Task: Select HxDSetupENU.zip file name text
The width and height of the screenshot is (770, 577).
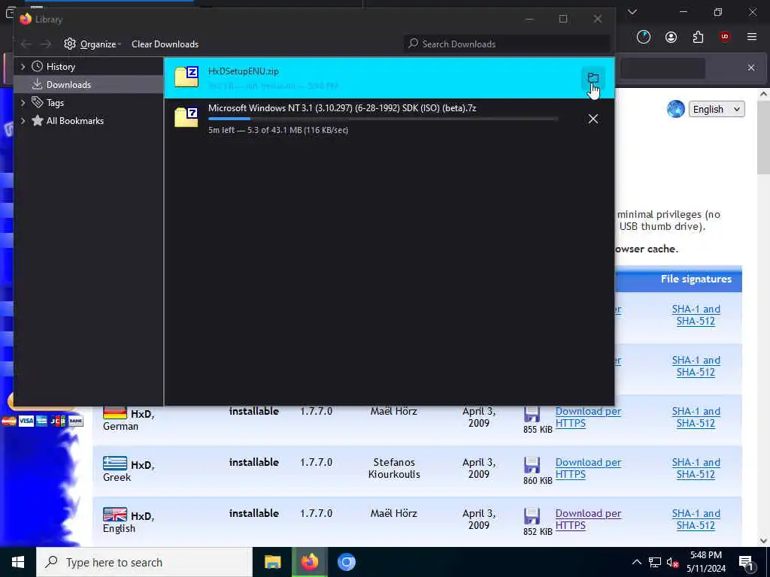Action: [243, 71]
